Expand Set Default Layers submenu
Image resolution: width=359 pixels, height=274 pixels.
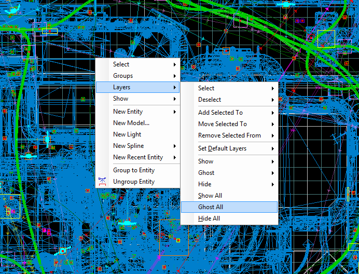222,148
